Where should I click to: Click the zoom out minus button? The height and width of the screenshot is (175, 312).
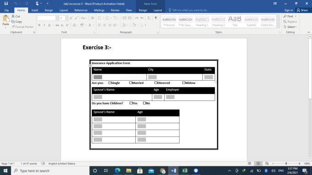[x=273, y=164]
